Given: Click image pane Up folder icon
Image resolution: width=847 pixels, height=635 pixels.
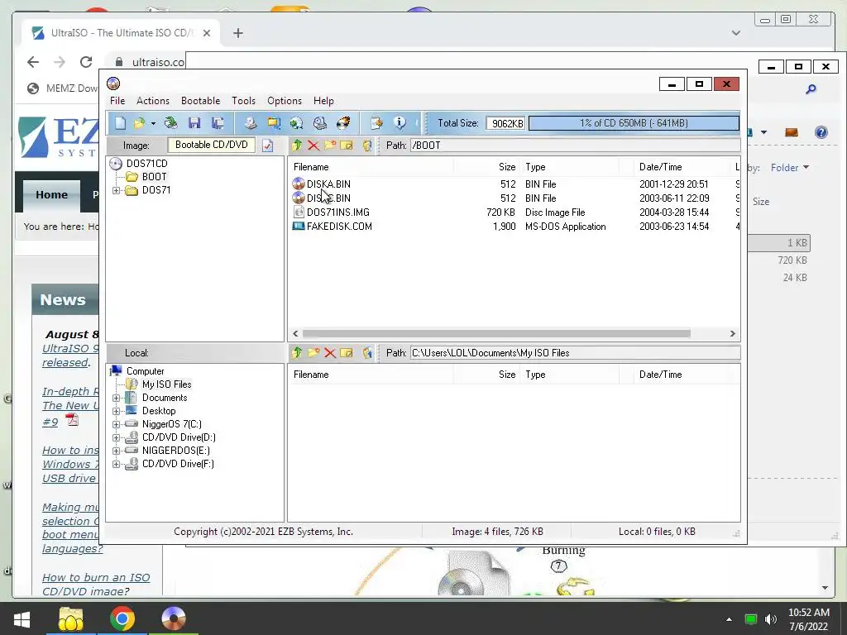Looking at the screenshot, I should (x=297, y=146).
